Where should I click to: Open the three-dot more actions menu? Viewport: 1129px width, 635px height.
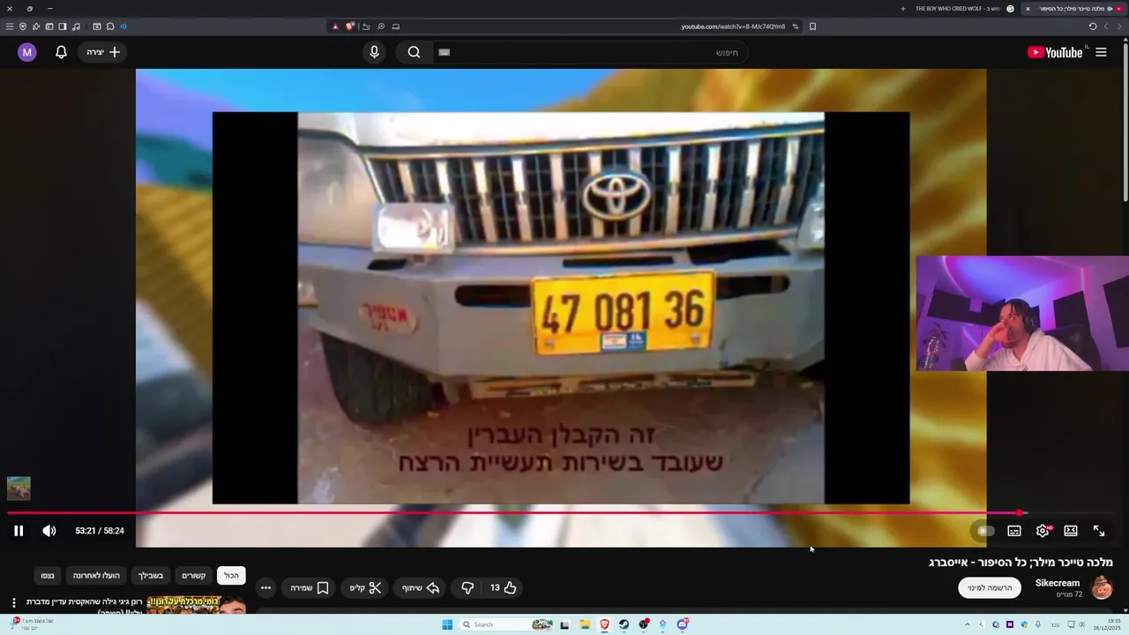tap(265, 587)
